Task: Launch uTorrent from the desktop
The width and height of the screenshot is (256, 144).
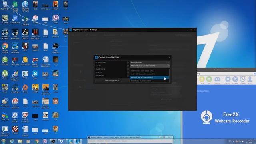Action: pyautogui.click(x=5, y=75)
